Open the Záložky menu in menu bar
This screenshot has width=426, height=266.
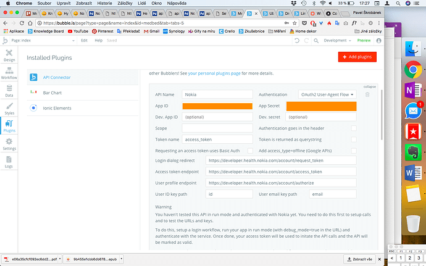tap(125, 3)
